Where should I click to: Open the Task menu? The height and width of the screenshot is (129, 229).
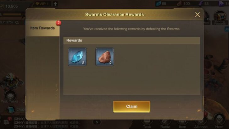[x=147, y=123]
